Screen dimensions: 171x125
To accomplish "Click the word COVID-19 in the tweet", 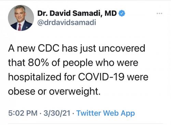I will tap(101, 77).
